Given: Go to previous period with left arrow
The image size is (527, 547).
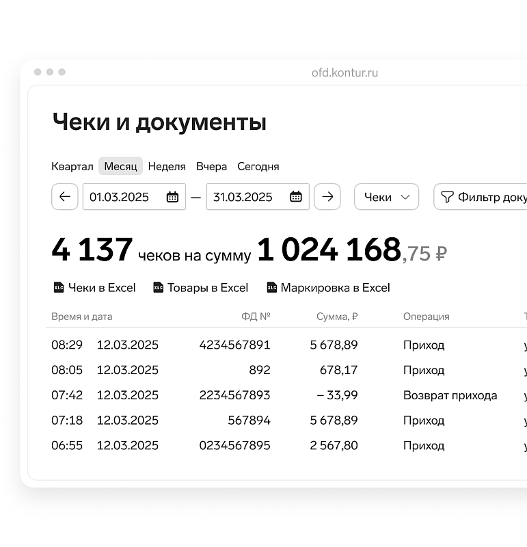Looking at the screenshot, I should pyautogui.click(x=64, y=197).
